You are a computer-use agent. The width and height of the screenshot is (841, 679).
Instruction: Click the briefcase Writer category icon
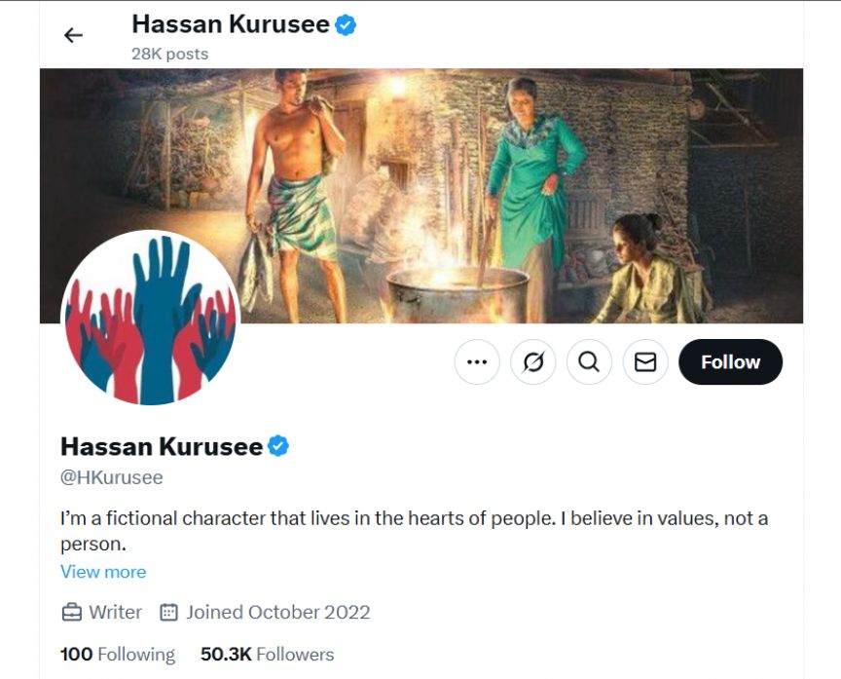71,612
